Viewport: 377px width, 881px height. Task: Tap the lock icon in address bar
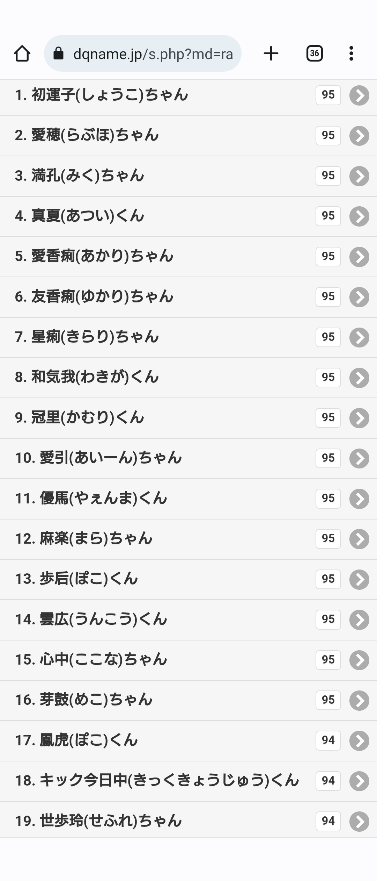[x=58, y=53]
